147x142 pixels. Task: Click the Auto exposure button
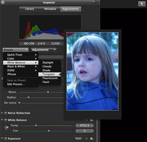click(78, 139)
